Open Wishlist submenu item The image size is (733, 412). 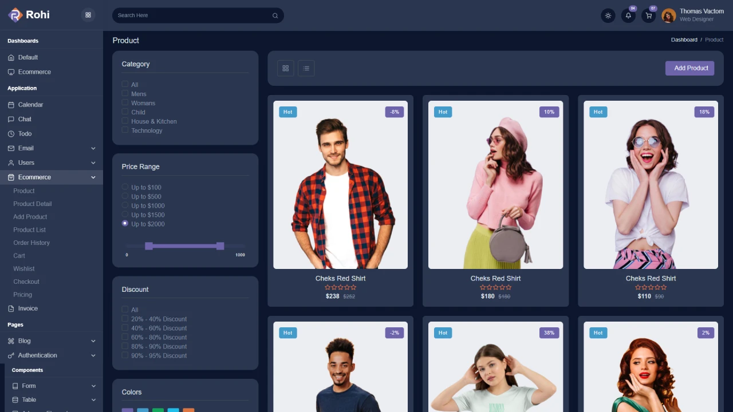24,268
